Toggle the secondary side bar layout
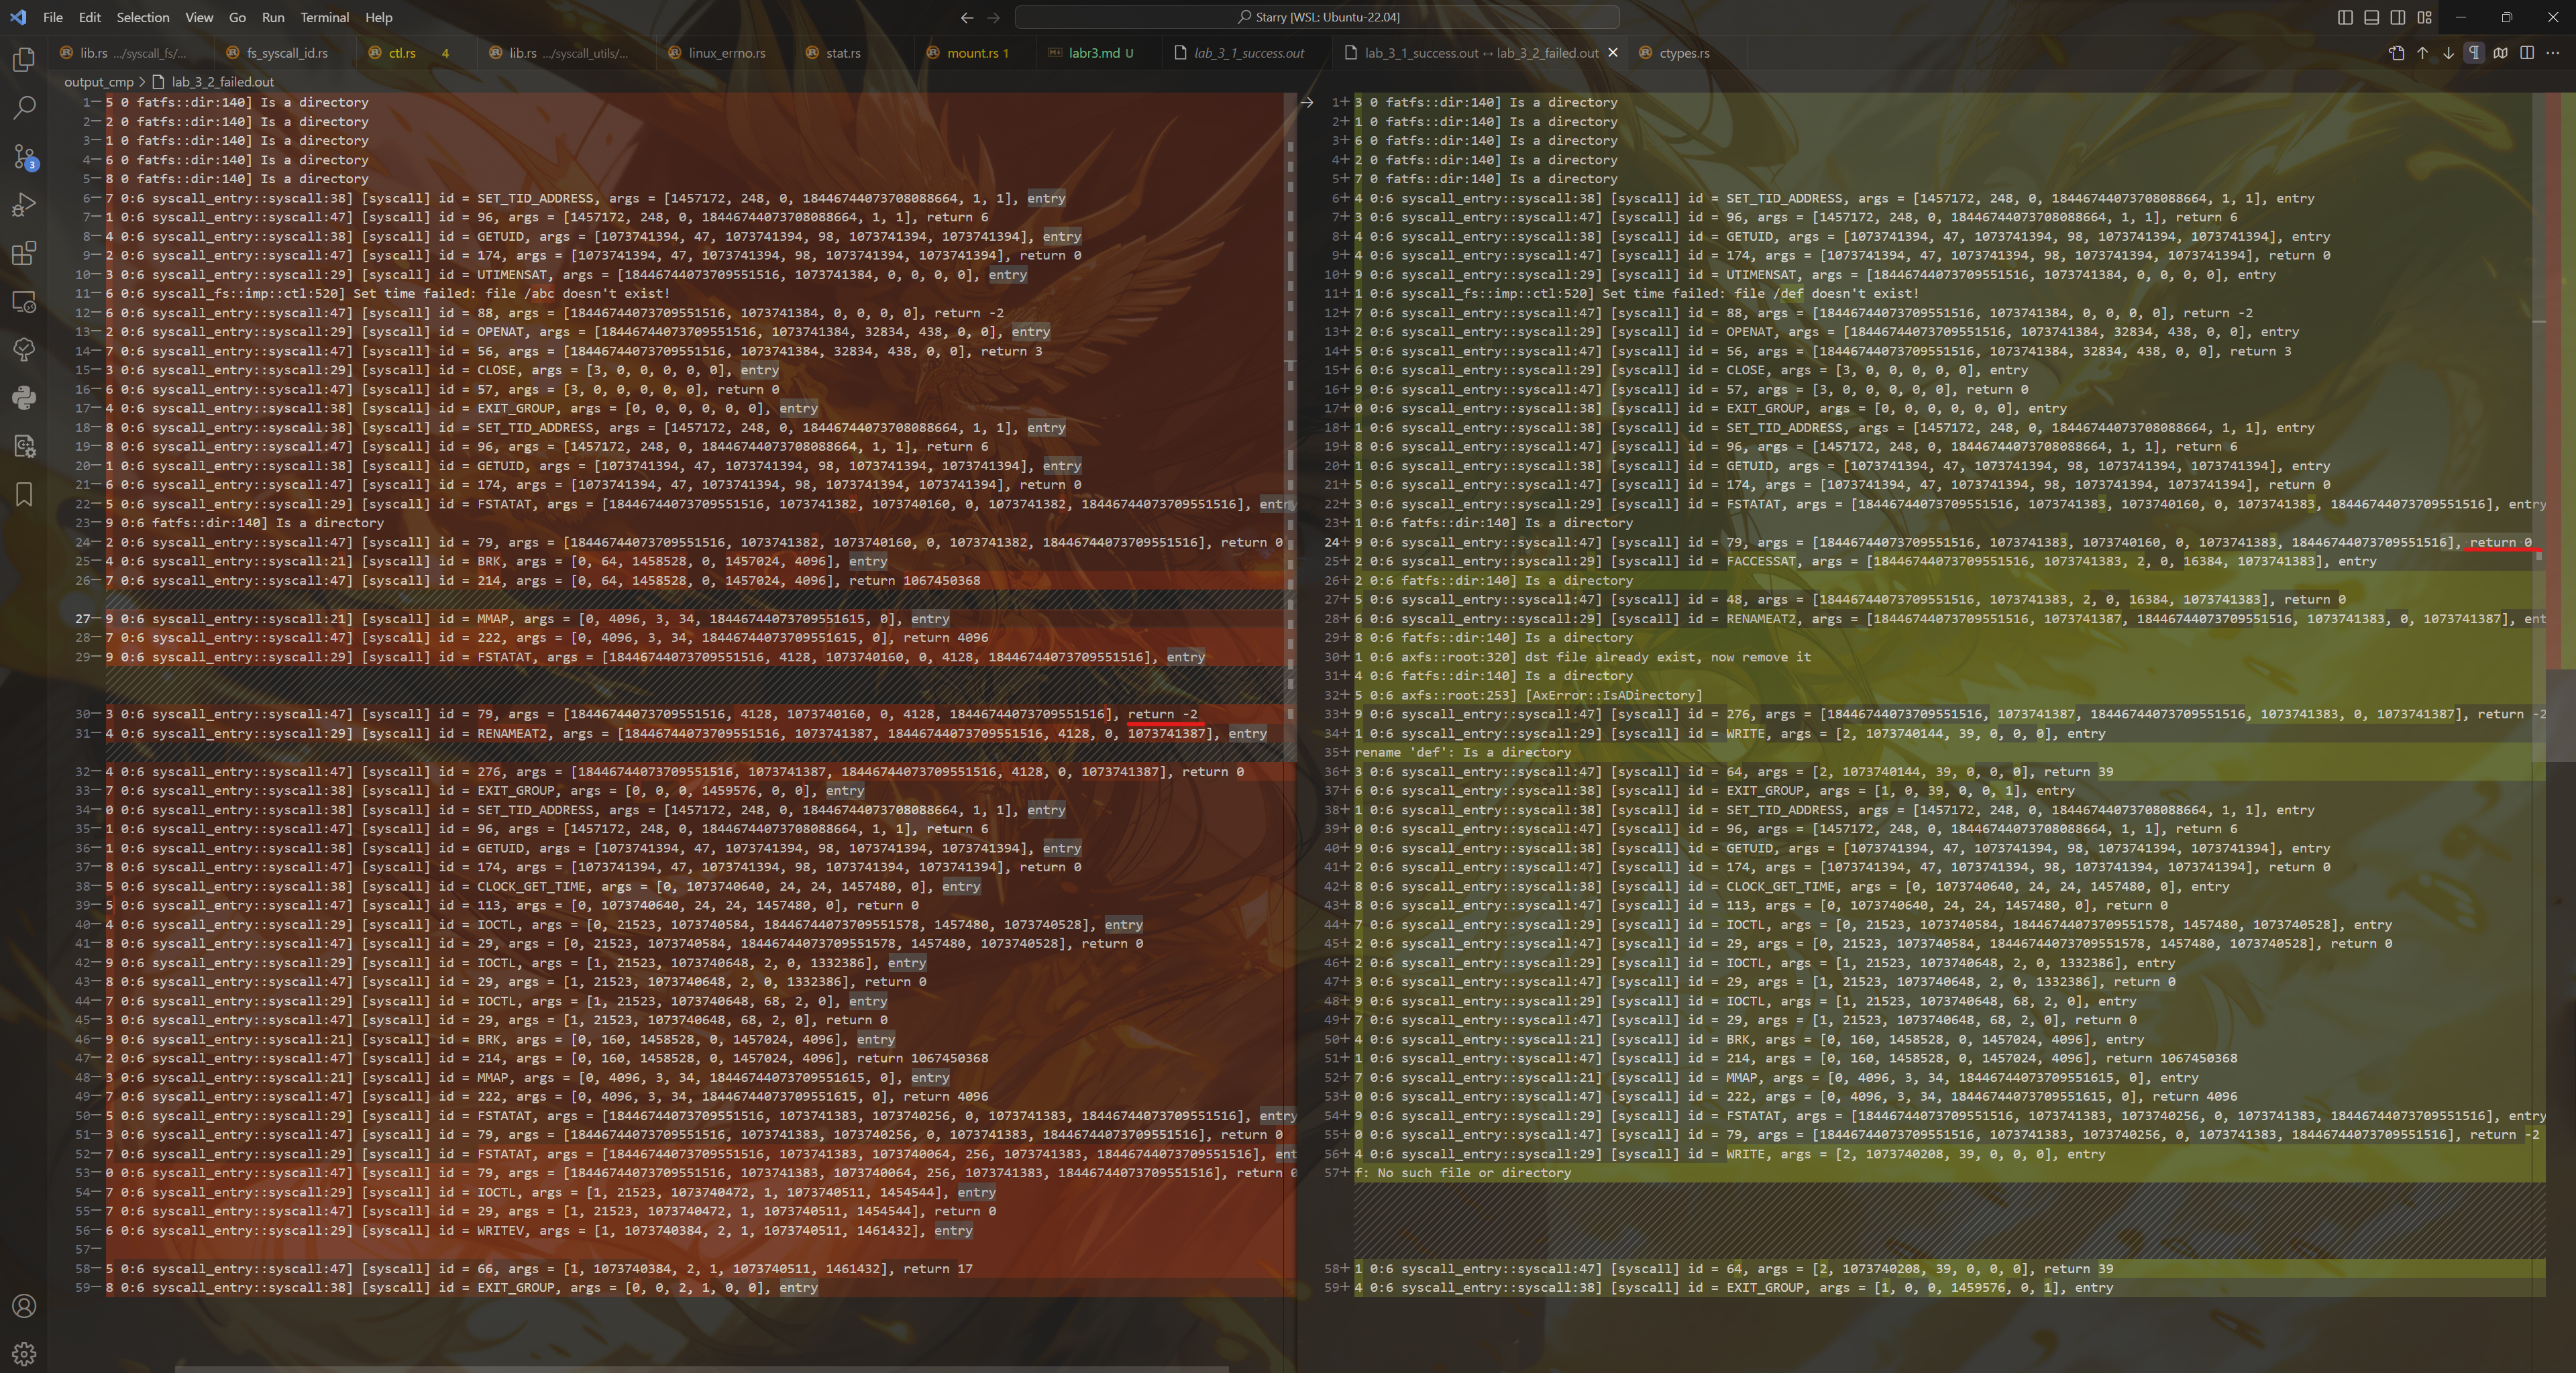The width and height of the screenshot is (2576, 1373). (x=2397, y=17)
